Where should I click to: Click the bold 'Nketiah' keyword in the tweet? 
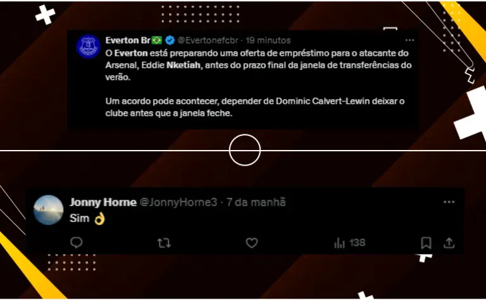coord(184,65)
